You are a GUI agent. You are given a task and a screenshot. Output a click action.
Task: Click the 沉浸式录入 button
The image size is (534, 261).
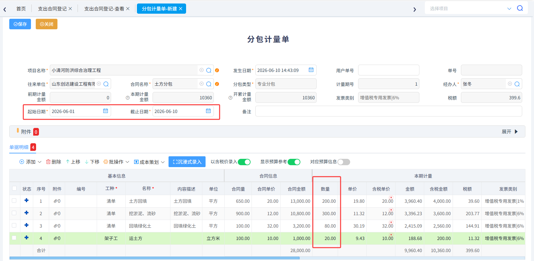pos(187,162)
